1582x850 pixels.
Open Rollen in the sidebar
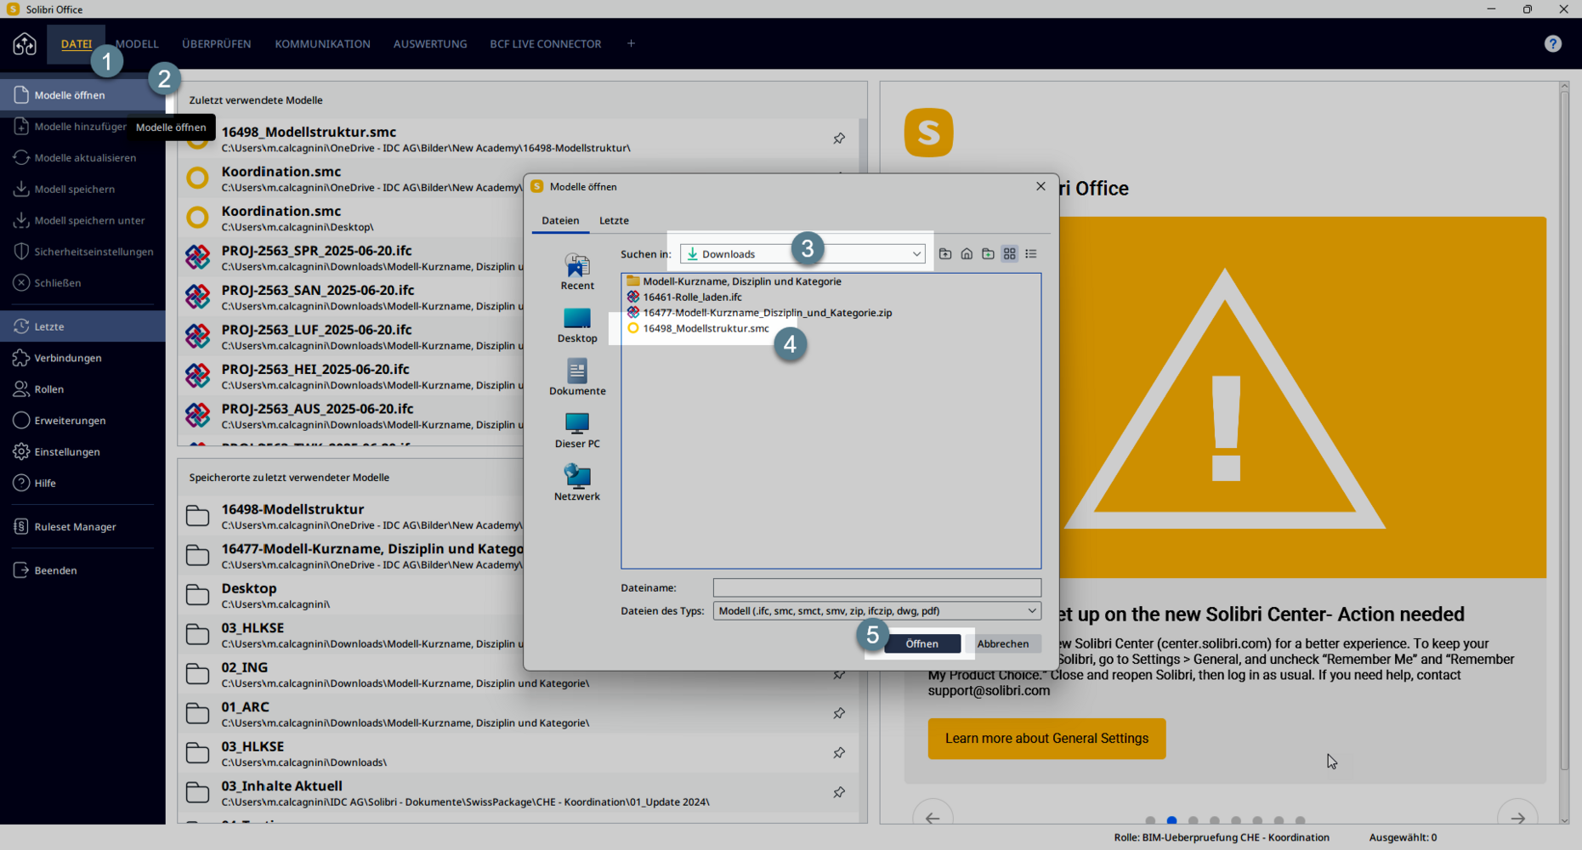pos(82,389)
